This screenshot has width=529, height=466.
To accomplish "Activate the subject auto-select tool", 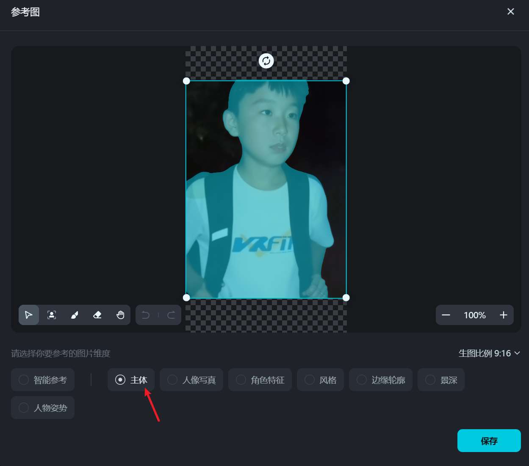I will 51,315.
